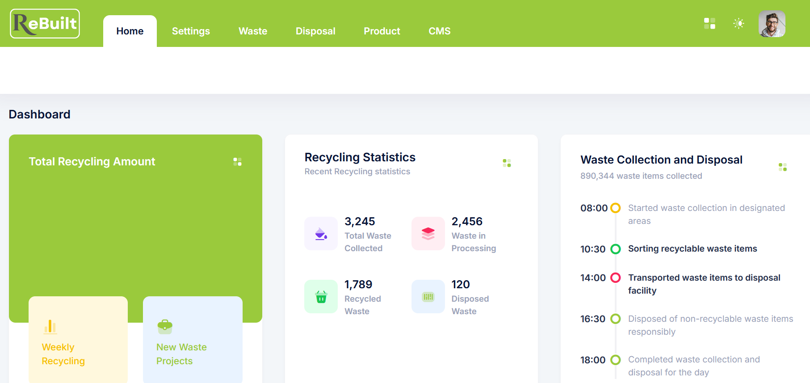Click 'Sorting recyclable waste items' entry
Image resolution: width=810 pixels, height=383 pixels.
pos(692,248)
